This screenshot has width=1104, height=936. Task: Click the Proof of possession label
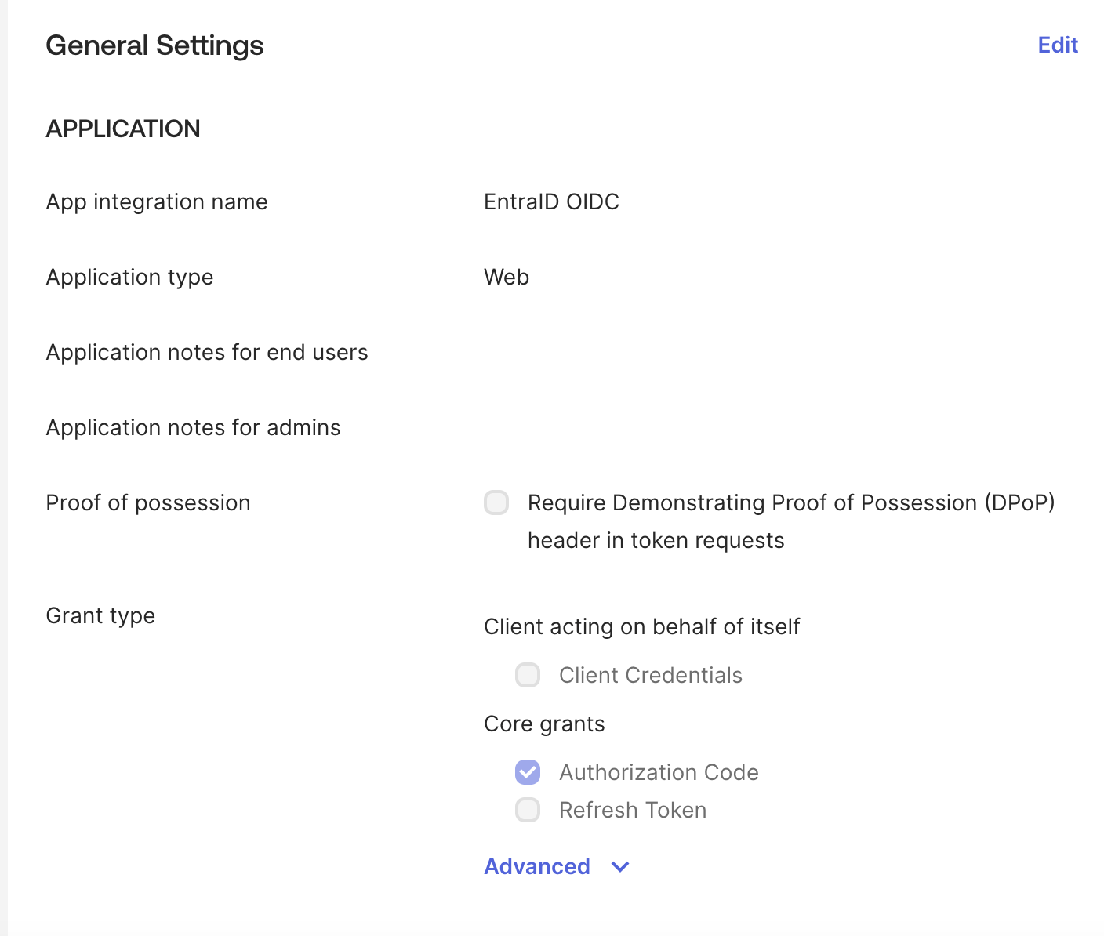click(148, 502)
